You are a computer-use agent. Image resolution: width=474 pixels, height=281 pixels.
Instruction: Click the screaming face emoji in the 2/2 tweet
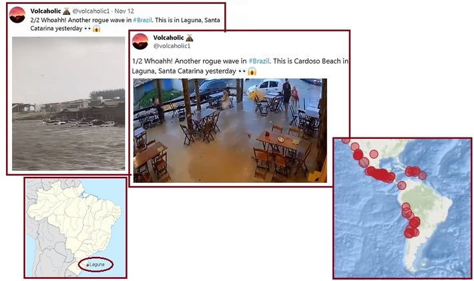(96, 29)
